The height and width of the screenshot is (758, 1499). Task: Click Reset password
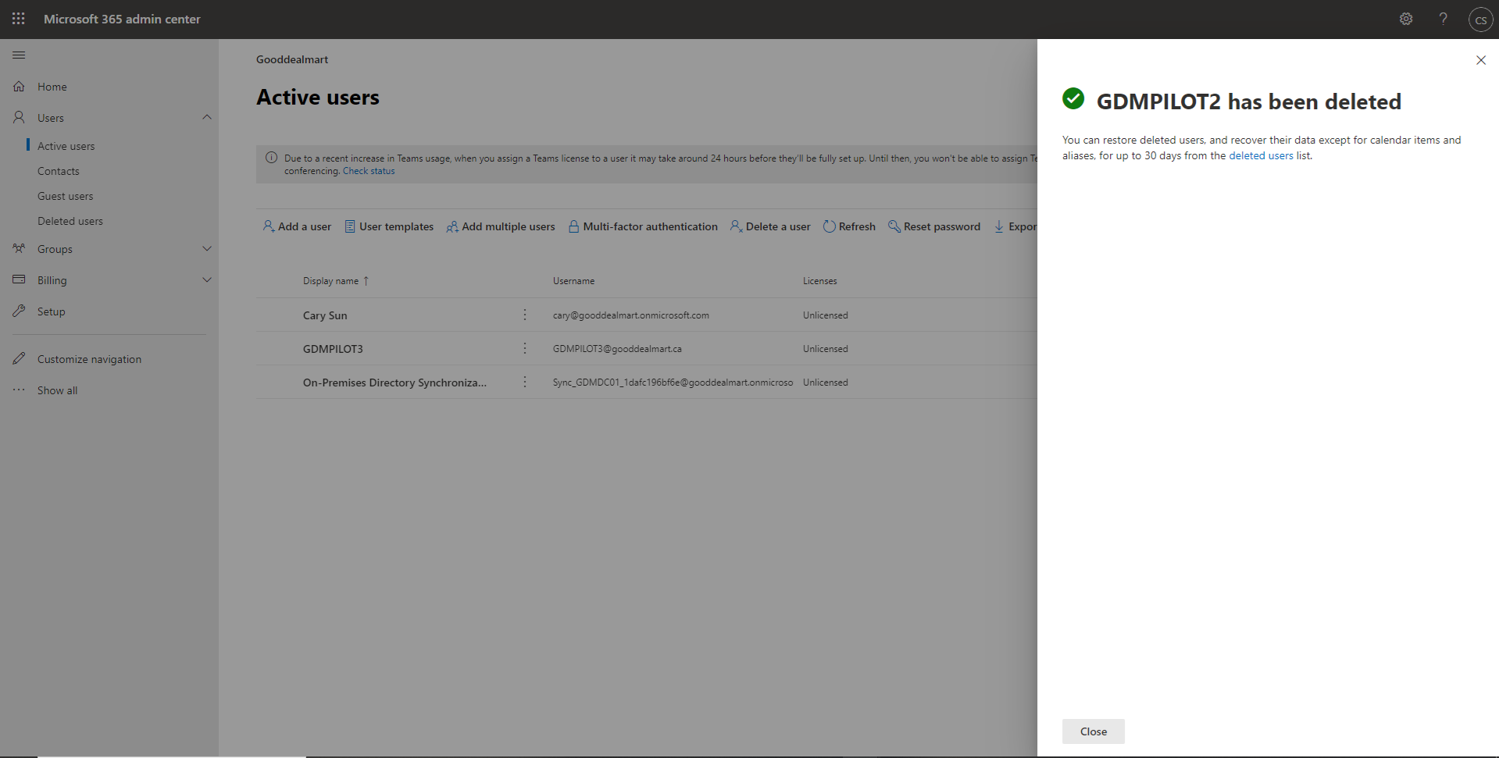coord(934,226)
